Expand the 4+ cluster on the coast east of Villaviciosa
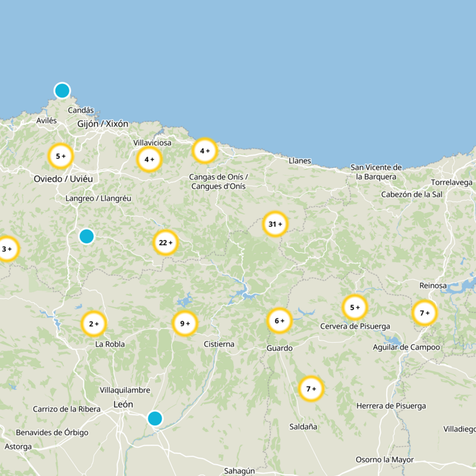Image resolution: width=476 pixels, height=476 pixels. pyautogui.click(x=205, y=151)
